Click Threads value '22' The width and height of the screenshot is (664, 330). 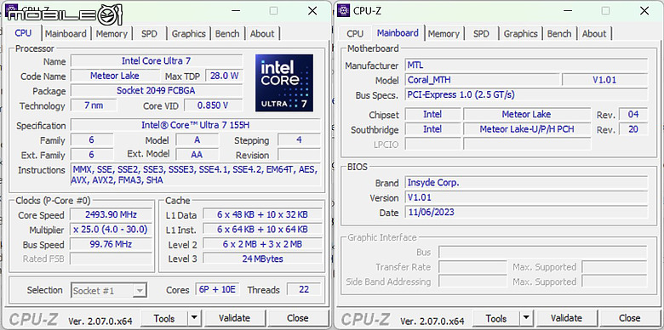coord(304,289)
